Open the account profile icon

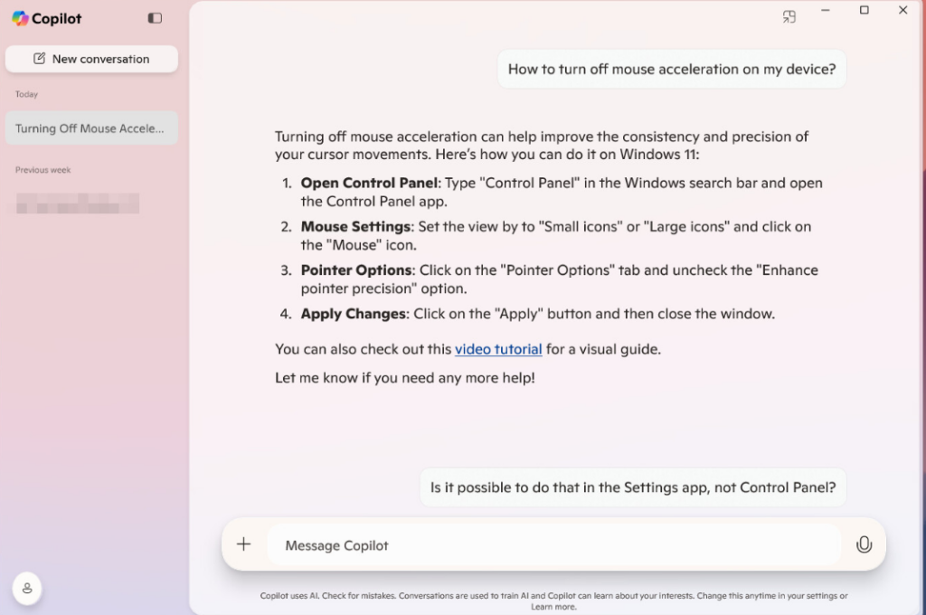(27, 589)
